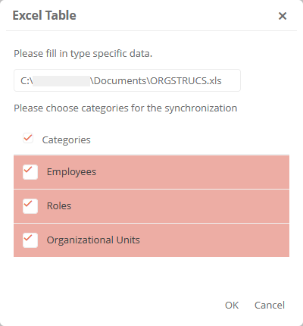This screenshot has width=303, height=326.
Task: Select the Employees row label
Action: click(71, 172)
